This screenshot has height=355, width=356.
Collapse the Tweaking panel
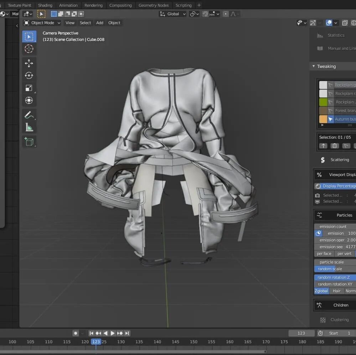(x=314, y=67)
